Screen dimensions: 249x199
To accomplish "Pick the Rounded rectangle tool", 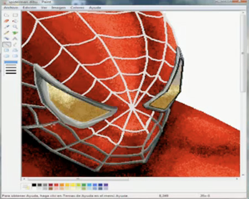I will (x=15, y=56).
